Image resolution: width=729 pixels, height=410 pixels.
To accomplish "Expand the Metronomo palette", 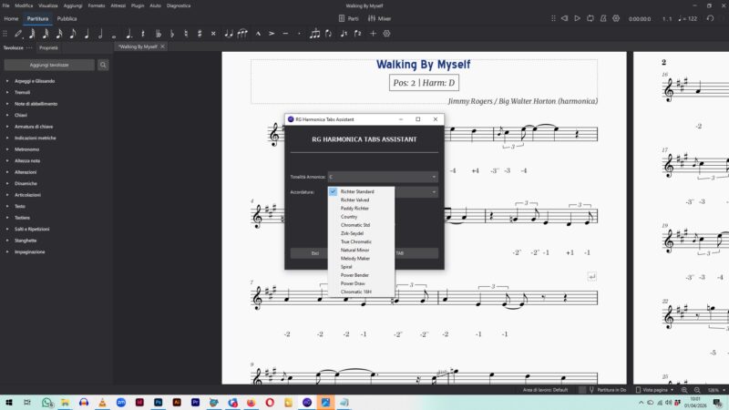I will (7, 149).
